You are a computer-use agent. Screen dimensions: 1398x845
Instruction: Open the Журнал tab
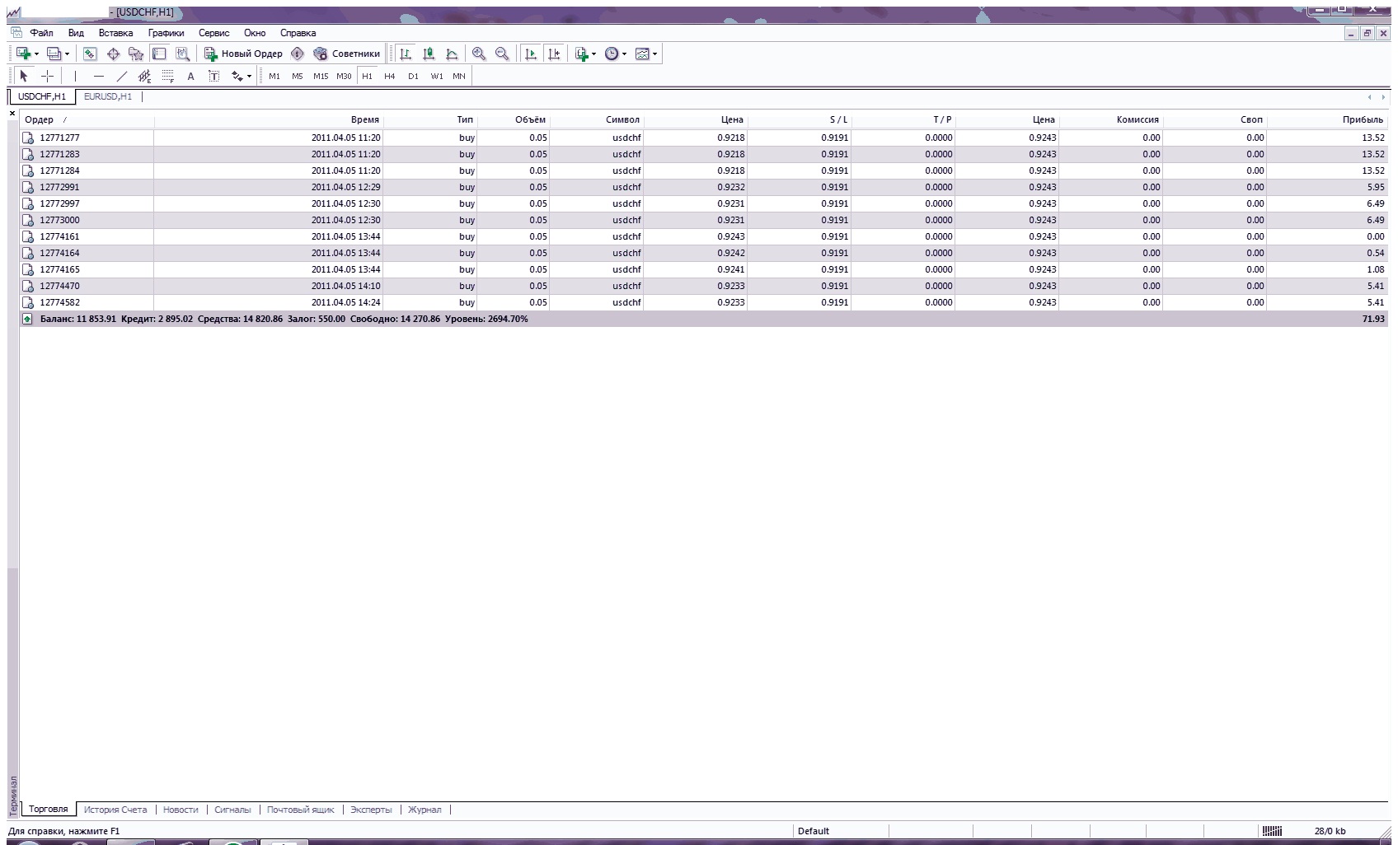pos(425,810)
